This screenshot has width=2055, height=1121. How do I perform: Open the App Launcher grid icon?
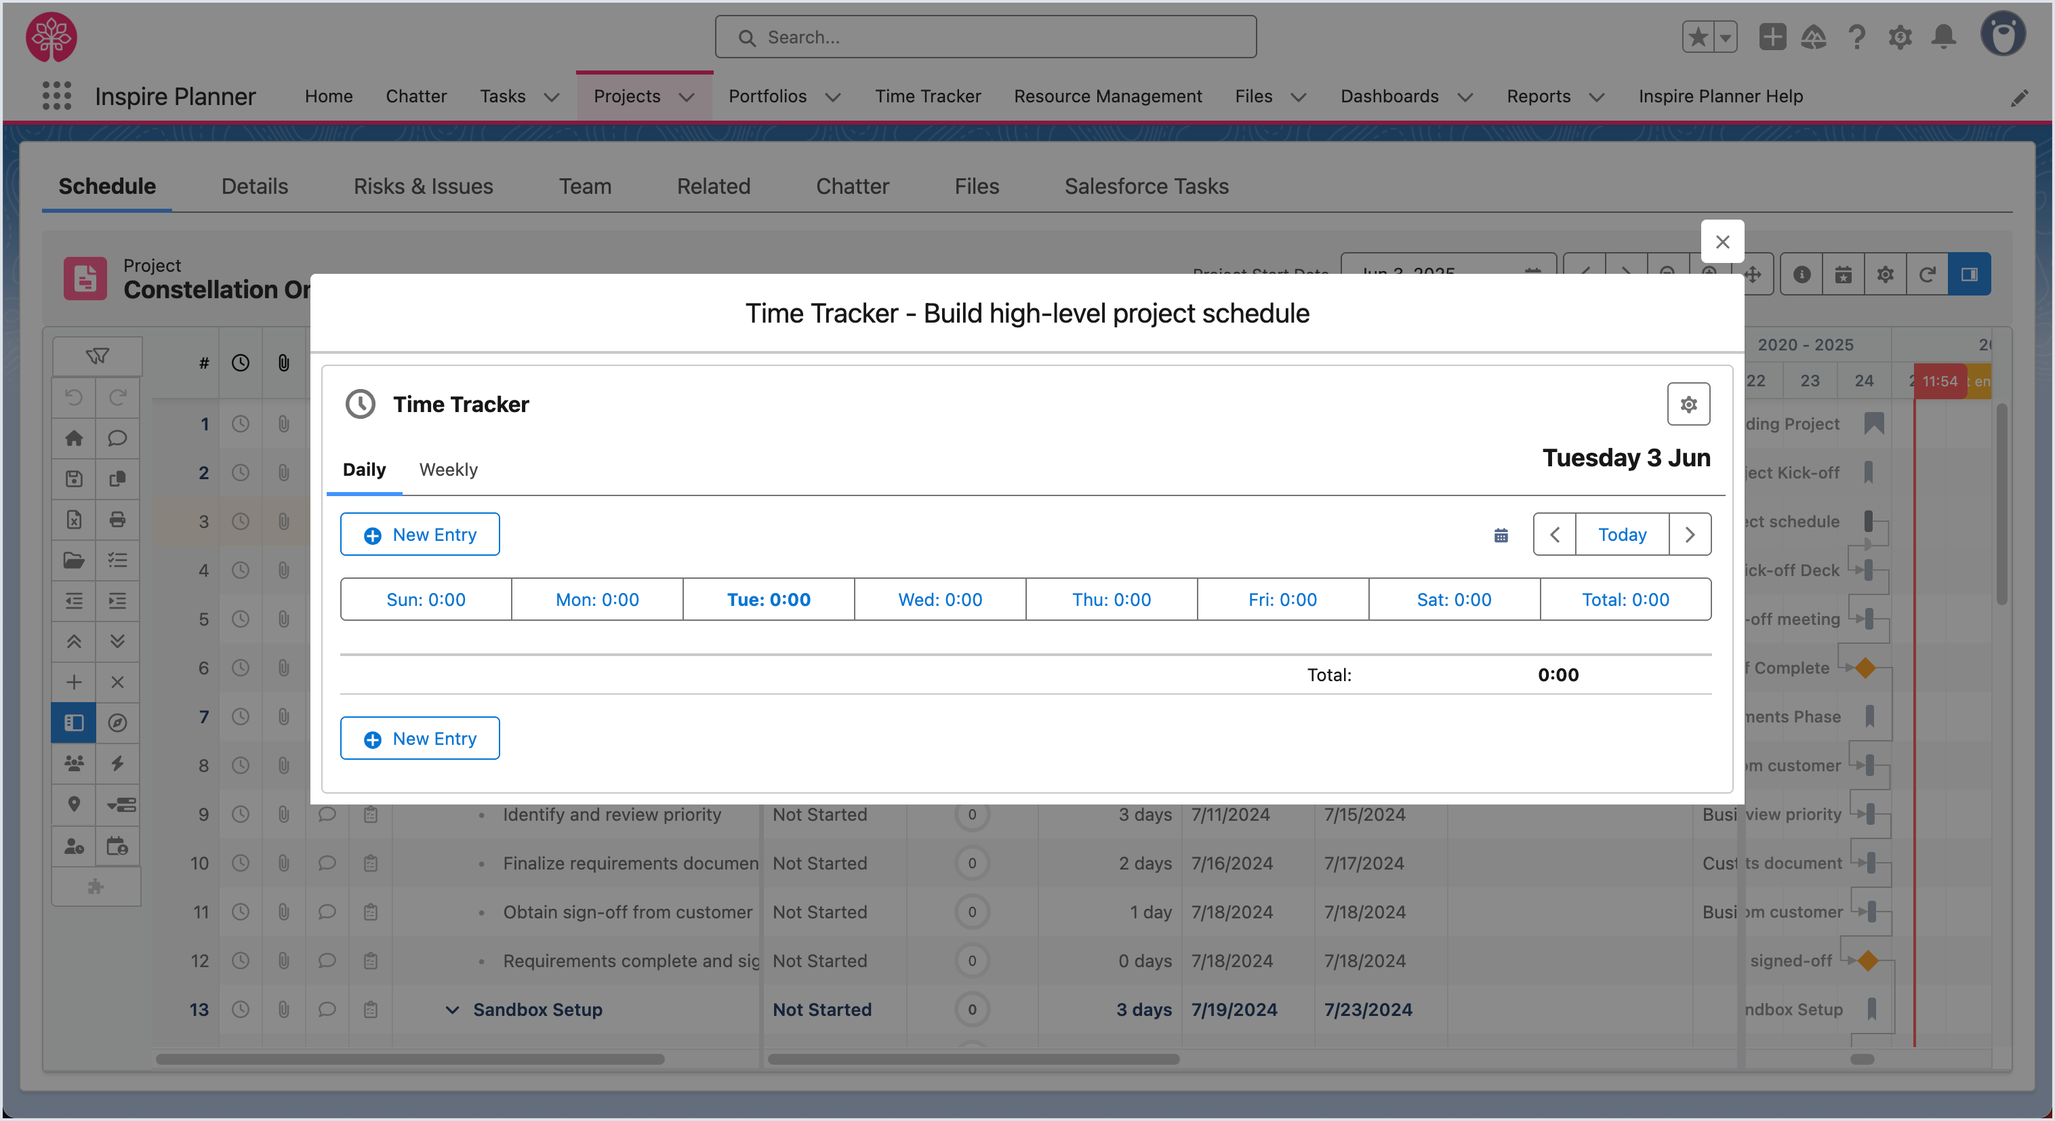tap(57, 96)
